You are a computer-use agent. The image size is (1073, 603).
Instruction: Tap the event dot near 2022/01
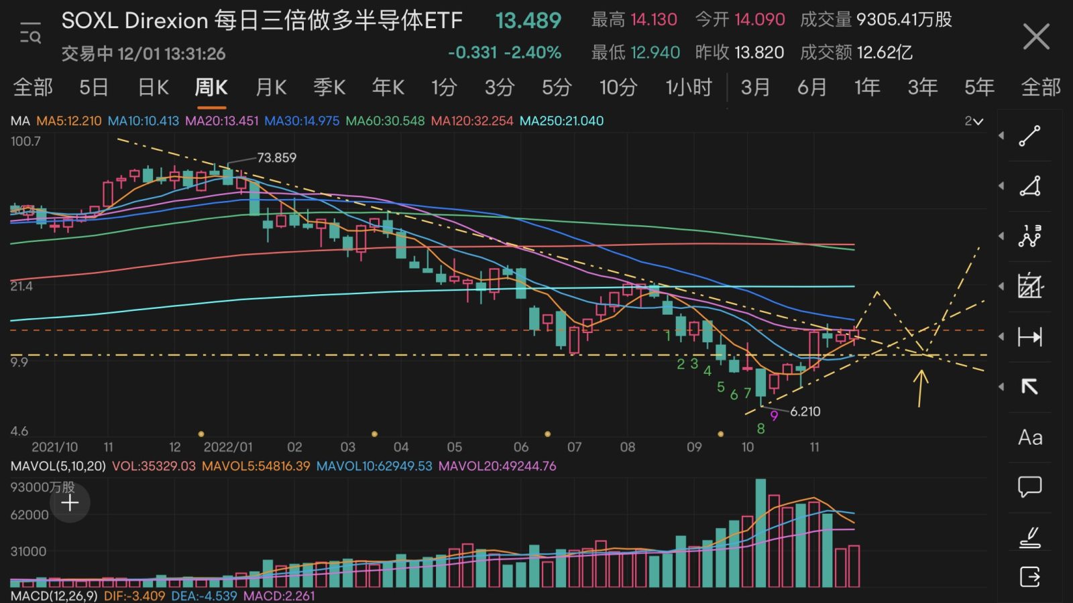[201, 434]
